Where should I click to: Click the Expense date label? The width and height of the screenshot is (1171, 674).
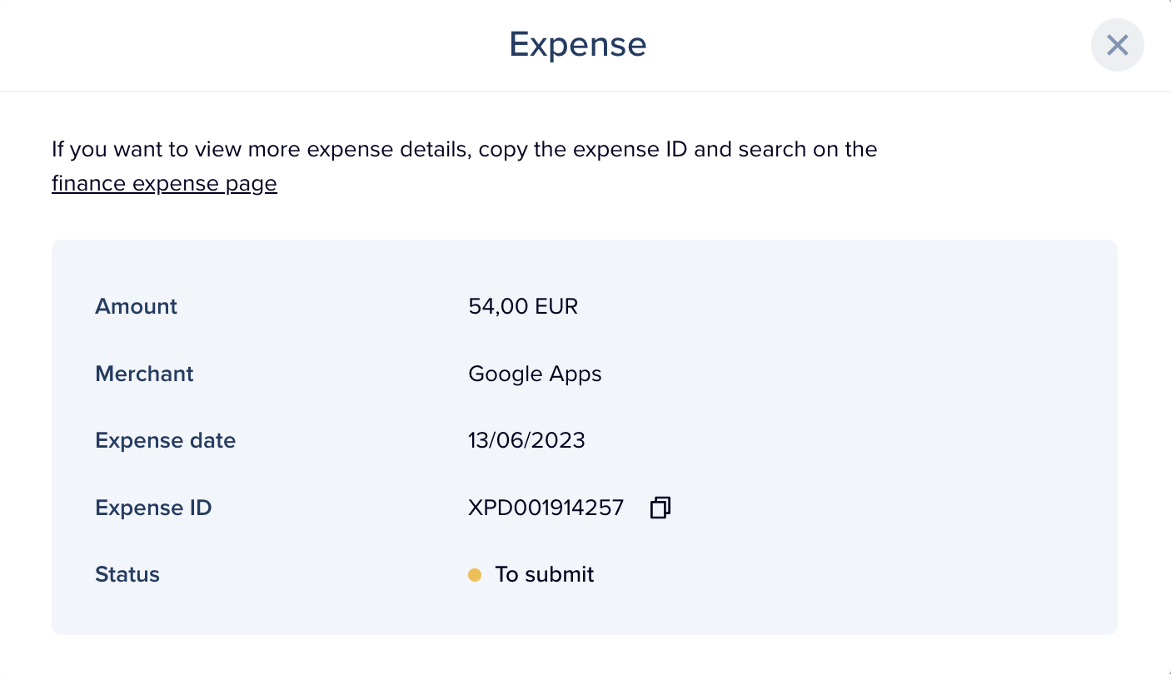pyautogui.click(x=165, y=440)
